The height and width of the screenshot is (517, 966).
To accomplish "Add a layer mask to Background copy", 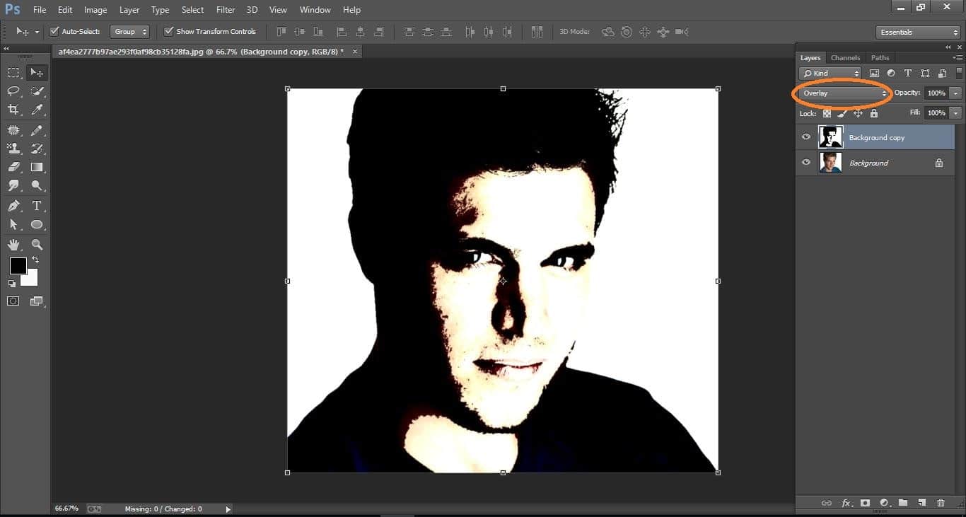I will coord(866,503).
